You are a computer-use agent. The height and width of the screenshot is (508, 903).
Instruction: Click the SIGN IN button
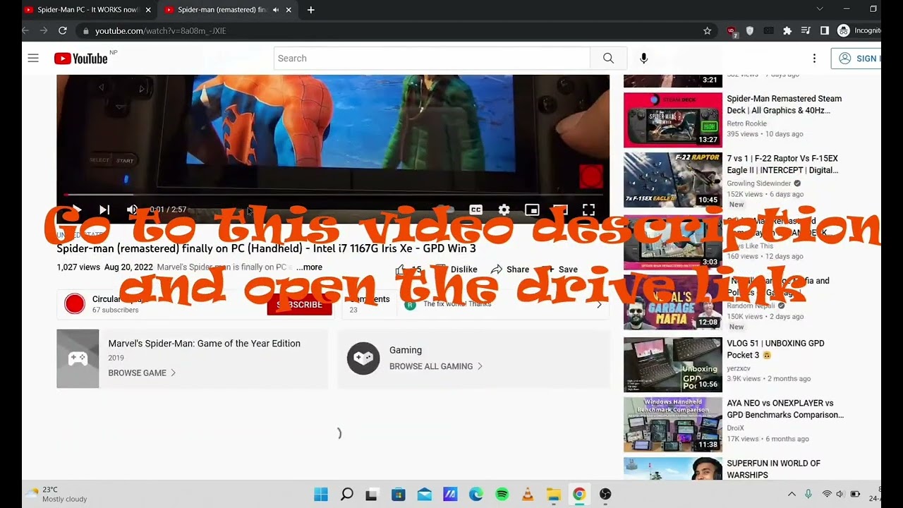857,59
